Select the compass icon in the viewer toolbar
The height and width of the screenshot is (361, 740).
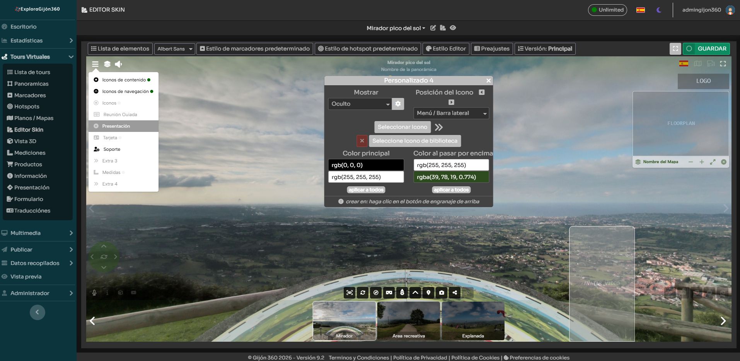tap(375, 293)
